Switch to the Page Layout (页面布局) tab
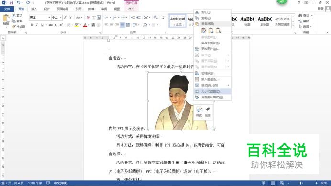The height and width of the screenshot is (186, 331). tap(63, 9)
